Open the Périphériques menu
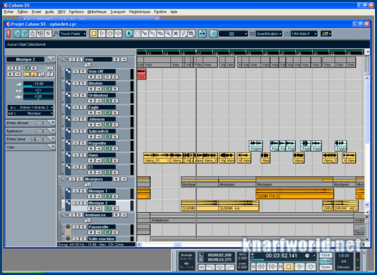This screenshot has width=377, height=275. 140,12
